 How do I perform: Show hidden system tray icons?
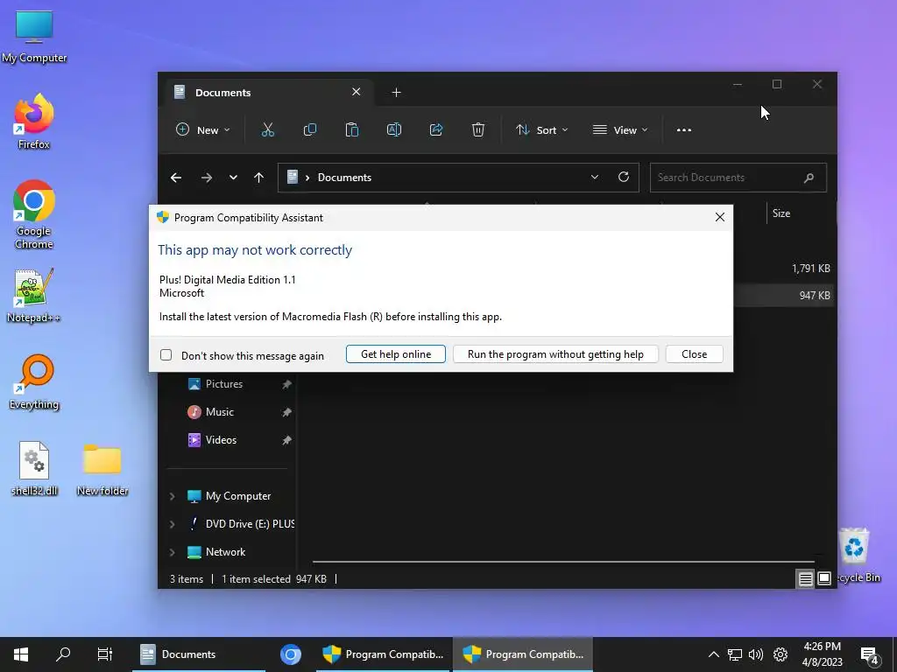[713, 654]
